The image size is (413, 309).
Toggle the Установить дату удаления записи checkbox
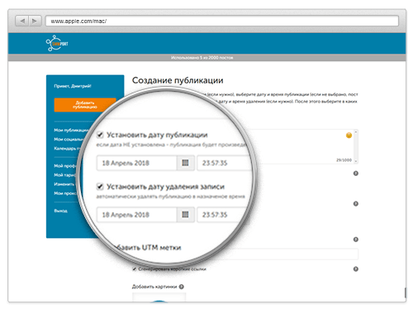(100, 187)
